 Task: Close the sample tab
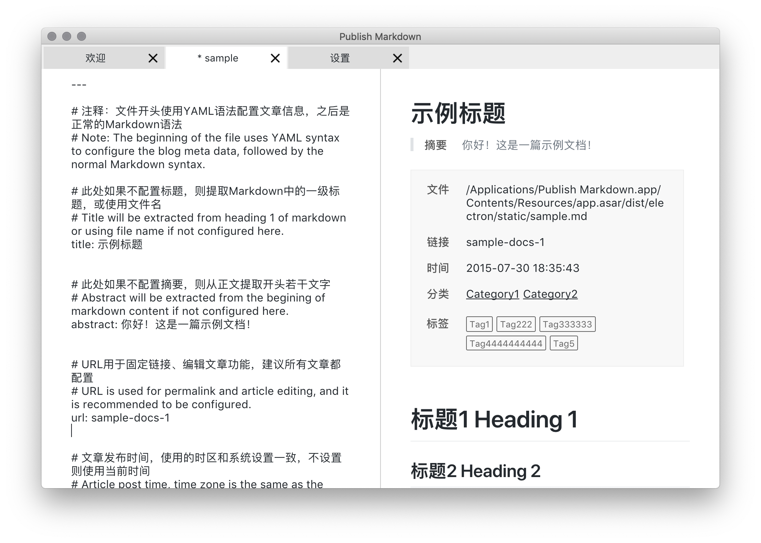(x=275, y=58)
